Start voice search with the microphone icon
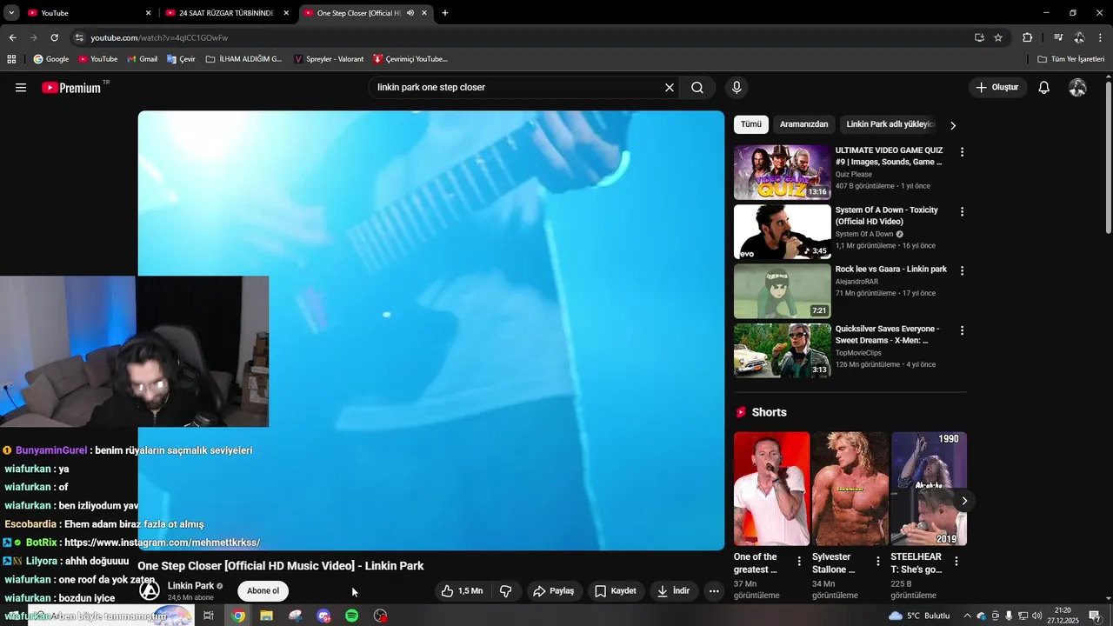The height and width of the screenshot is (626, 1113). (x=736, y=88)
